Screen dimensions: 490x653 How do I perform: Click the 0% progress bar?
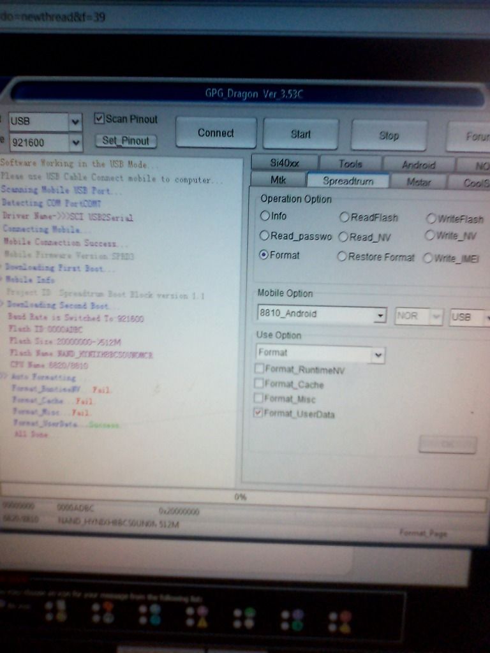coord(242,497)
